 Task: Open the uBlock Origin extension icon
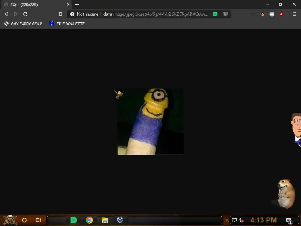[x=281, y=14]
